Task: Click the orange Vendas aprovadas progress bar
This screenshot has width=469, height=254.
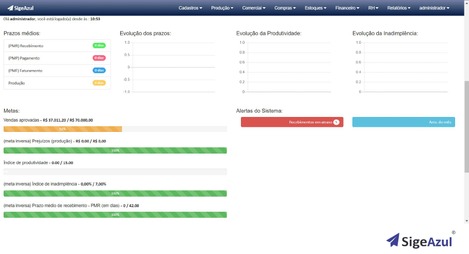Action: point(62,129)
